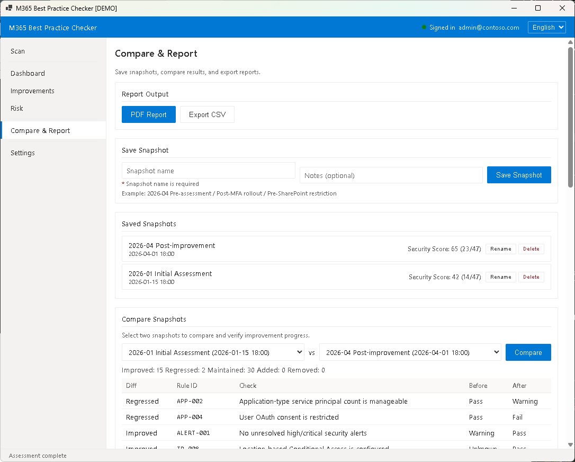Expand the second snapshot comparison dropdown
The width and height of the screenshot is (575, 462).
coord(410,352)
